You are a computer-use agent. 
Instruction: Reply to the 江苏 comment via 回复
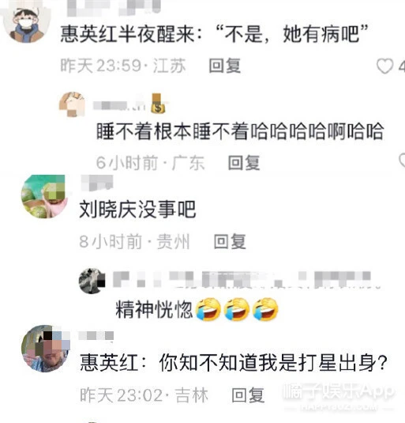pos(225,66)
